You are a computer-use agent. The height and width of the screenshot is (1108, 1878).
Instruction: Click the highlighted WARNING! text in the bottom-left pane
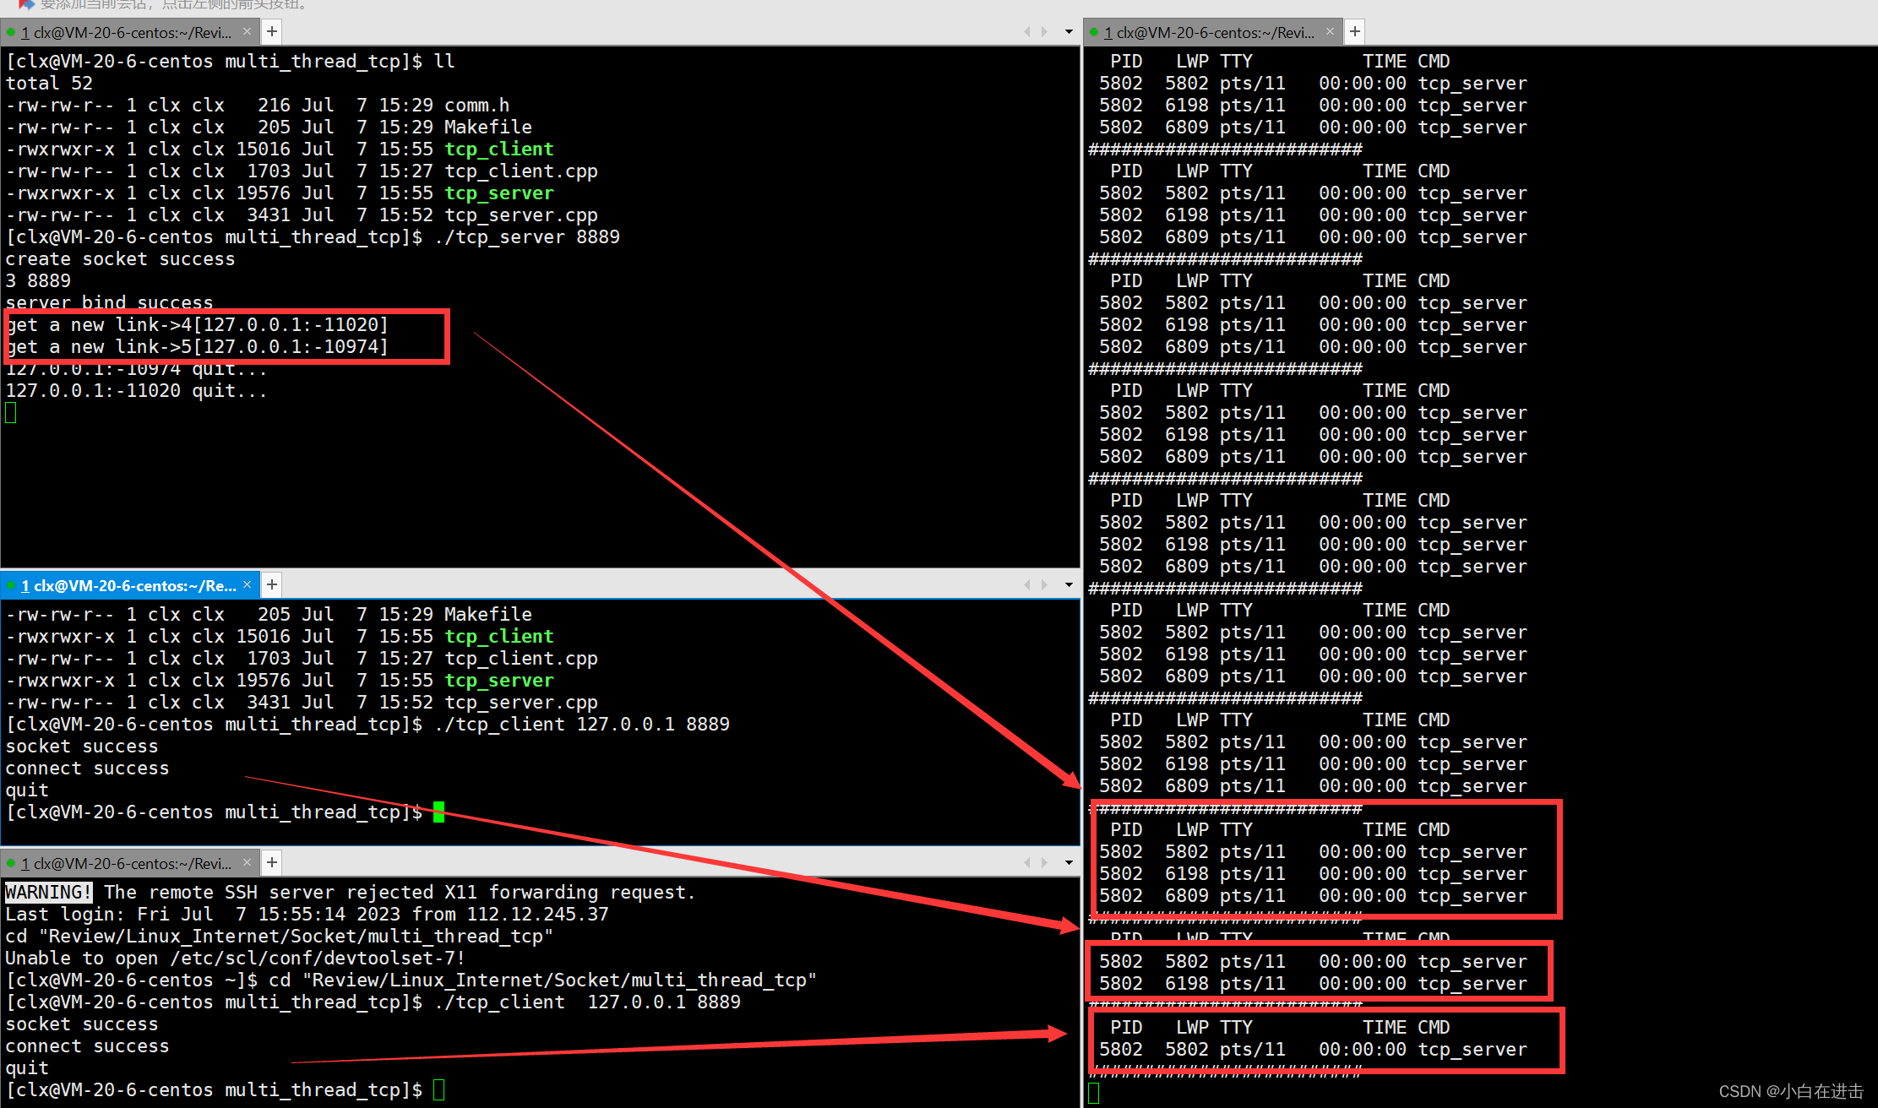click(48, 892)
